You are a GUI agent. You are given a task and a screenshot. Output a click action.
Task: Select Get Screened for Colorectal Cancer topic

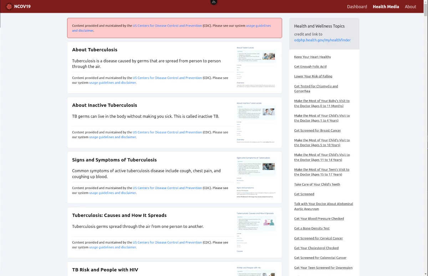tap(320, 258)
